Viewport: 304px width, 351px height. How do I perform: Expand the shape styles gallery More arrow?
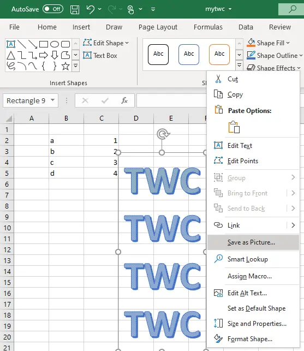(239, 66)
